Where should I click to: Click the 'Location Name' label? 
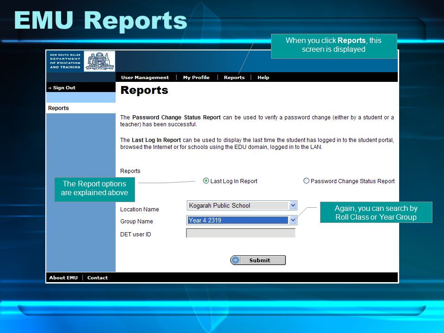[140, 209]
